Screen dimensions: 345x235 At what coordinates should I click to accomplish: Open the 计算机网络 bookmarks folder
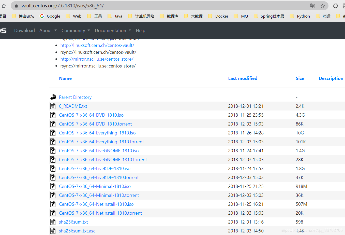coord(141,16)
